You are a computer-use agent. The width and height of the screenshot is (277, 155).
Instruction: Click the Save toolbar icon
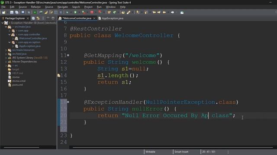pos(12,12)
